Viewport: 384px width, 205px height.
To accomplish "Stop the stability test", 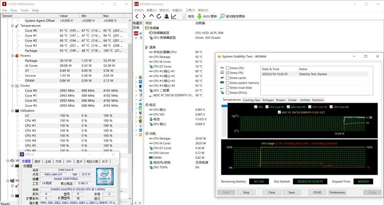I will pyautogui.click(x=246, y=193).
